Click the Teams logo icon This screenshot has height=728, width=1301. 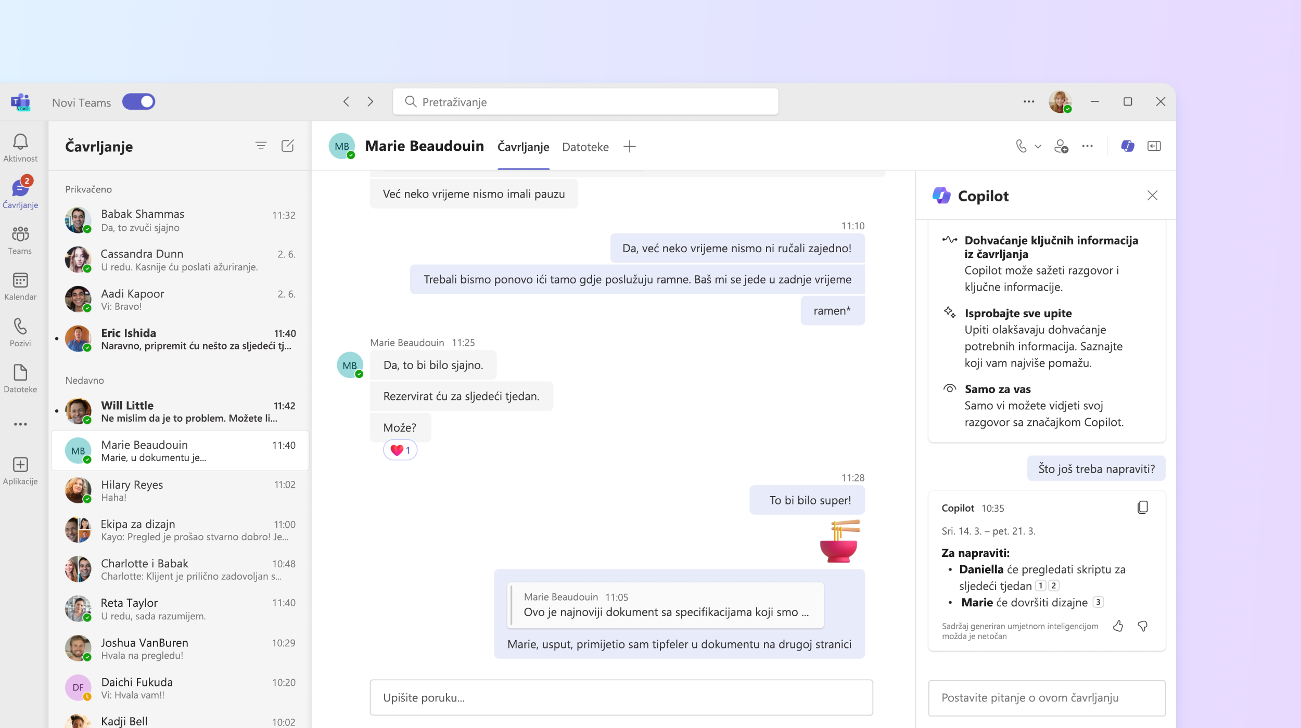pyautogui.click(x=20, y=102)
